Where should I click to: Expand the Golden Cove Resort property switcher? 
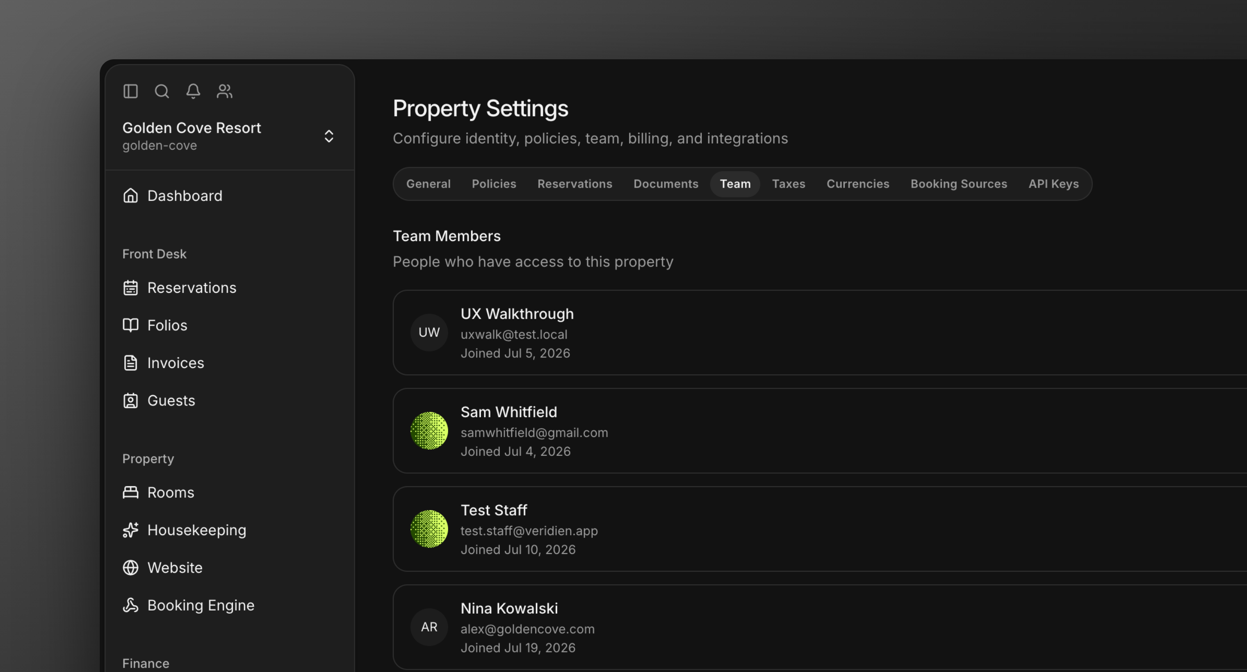pos(329,136)
